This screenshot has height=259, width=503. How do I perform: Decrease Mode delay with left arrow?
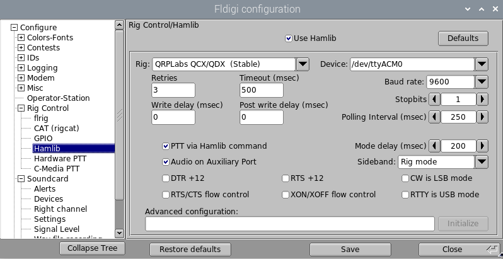coord(434,146)
